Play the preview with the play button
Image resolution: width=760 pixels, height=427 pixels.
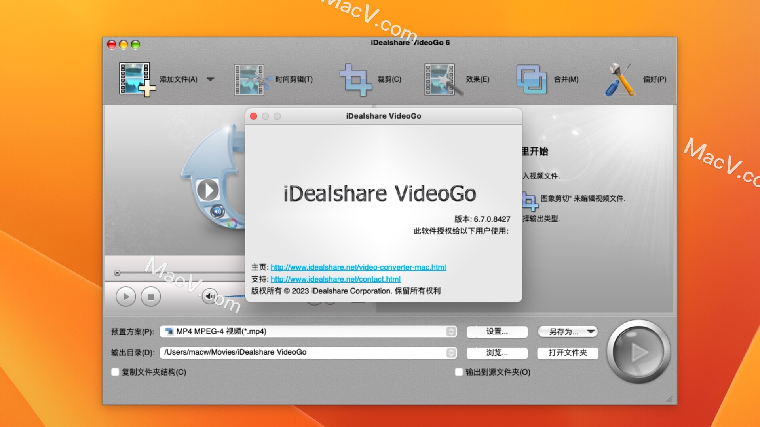126,297
